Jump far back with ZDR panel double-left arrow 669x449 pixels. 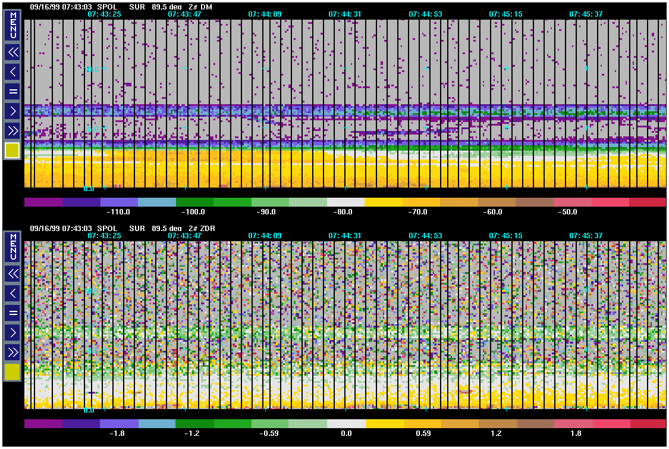pyautogui.click(x=13, y=273)
